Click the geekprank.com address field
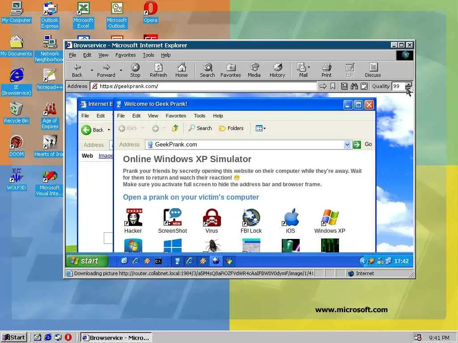 tap(204, 86)
